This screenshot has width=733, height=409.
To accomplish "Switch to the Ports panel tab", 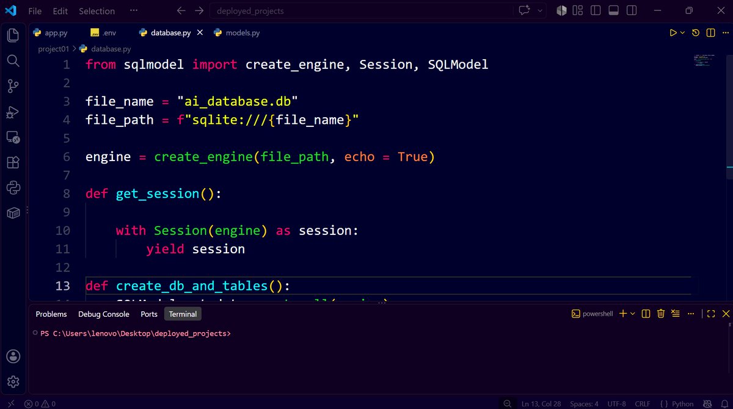I will click(149, 314).
